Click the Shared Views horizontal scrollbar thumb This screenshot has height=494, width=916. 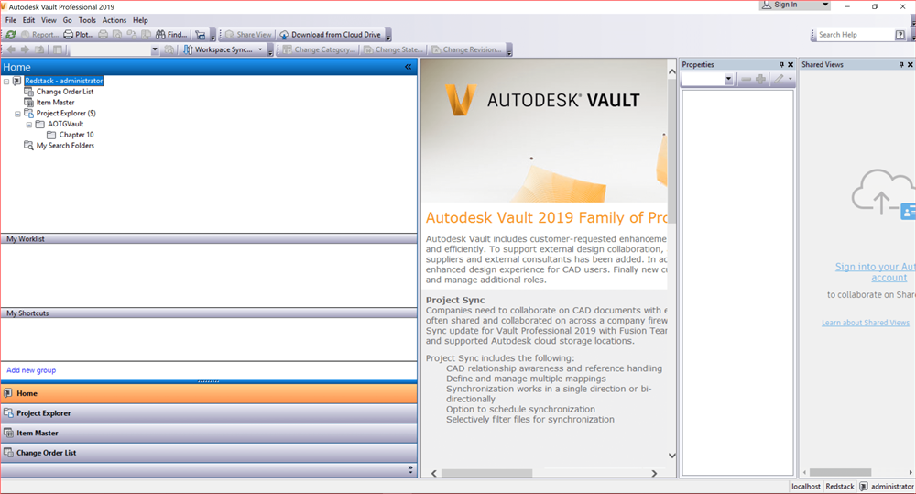coord(840,472)
